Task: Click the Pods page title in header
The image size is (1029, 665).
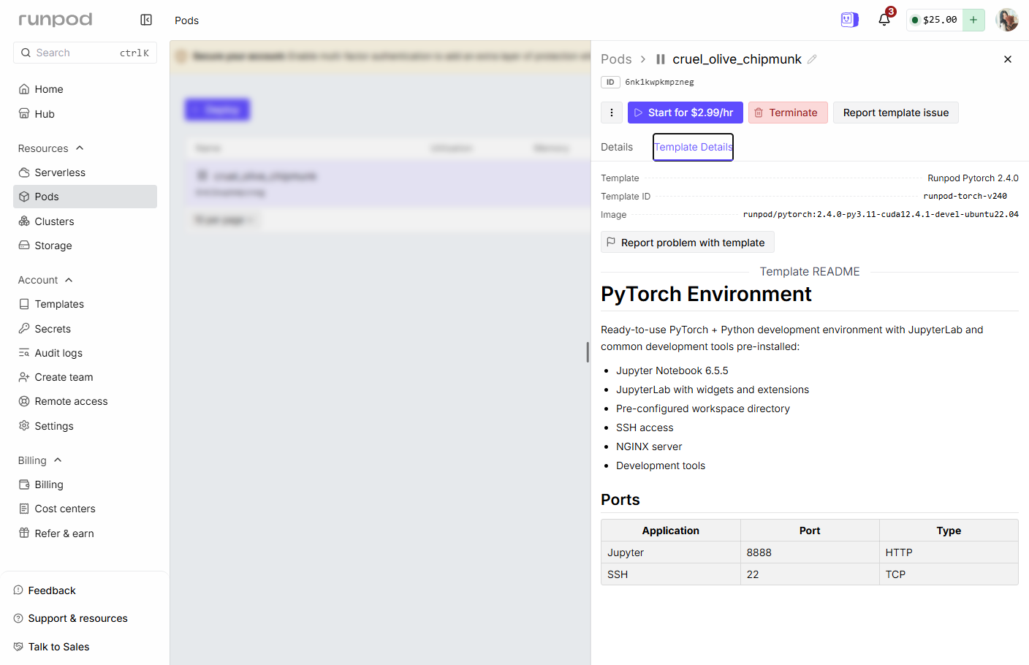Action: 186,20
